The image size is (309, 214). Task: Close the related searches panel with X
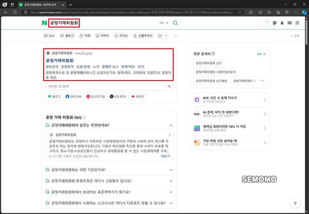coord(264,54)
